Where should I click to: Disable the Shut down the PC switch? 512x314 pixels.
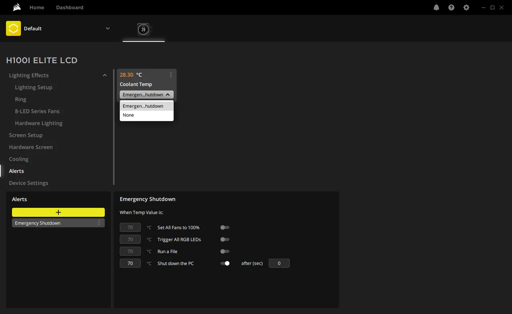(225, 263)
